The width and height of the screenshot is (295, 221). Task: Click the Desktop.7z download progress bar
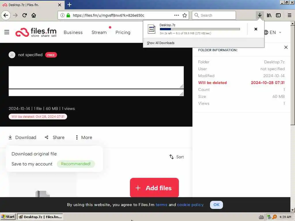click(200, 29)
